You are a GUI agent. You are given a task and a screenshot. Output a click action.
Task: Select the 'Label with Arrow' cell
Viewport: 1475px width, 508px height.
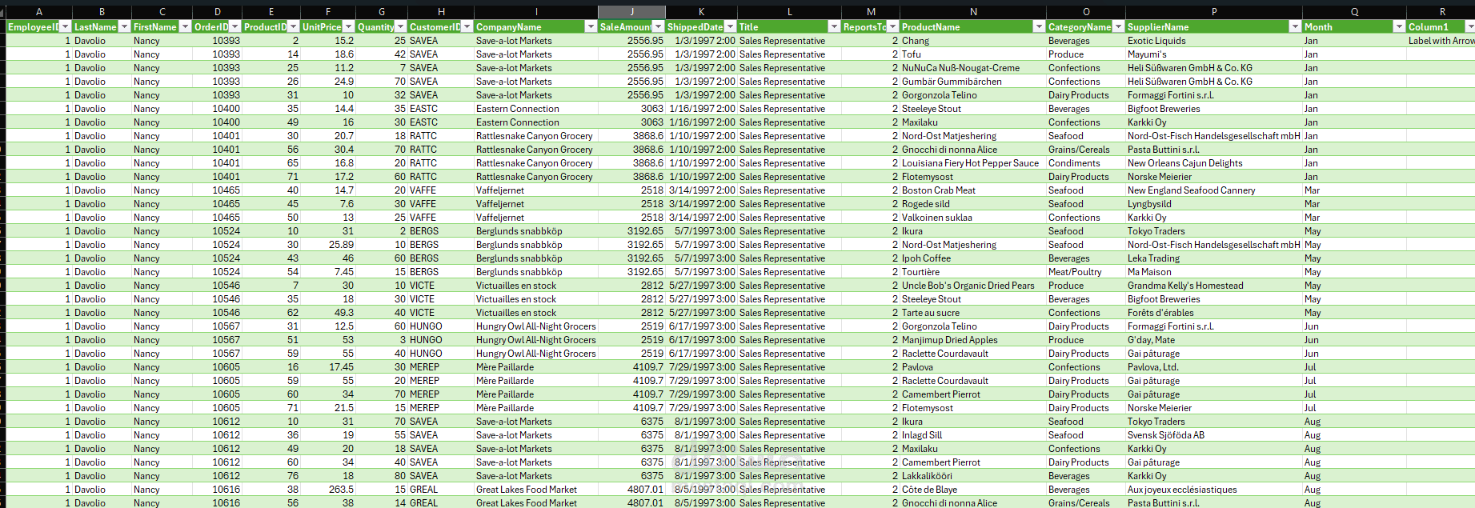coord(1441,40)
